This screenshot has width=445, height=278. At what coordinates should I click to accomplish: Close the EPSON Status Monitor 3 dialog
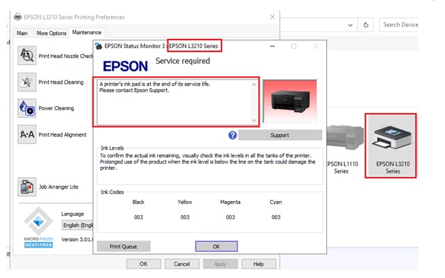point(315,46)
